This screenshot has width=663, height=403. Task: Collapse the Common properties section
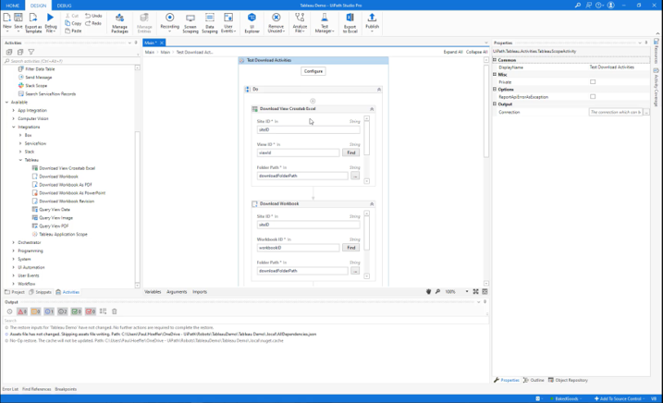point(495,60)
